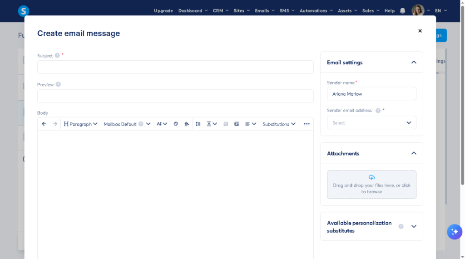Click the Mailbox Default help icon
Image resolution: width=465 pixels, height=259 pixels.
point(141,124)
